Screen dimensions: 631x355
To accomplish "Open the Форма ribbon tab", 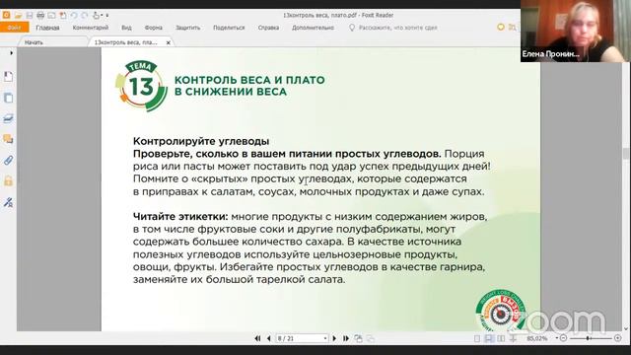I will pyautogui.click(x=154, y=28).
